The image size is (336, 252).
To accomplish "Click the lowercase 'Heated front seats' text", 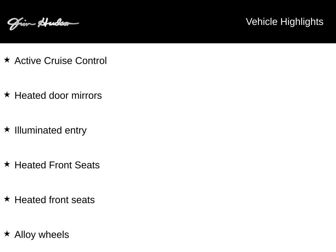I will coord(54,200).
